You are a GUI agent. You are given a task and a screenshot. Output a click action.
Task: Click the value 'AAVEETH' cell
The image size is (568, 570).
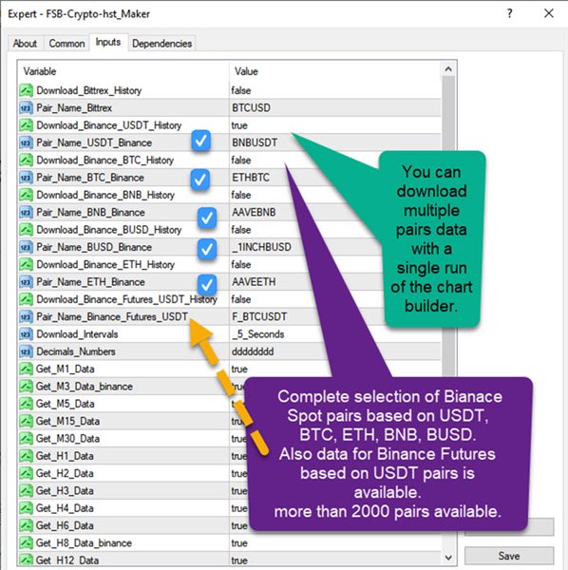tap(254, 282)
